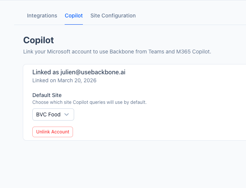Click the Copilot page heading
This screenshot has height=188, width=246.
(x=38, y=40)
